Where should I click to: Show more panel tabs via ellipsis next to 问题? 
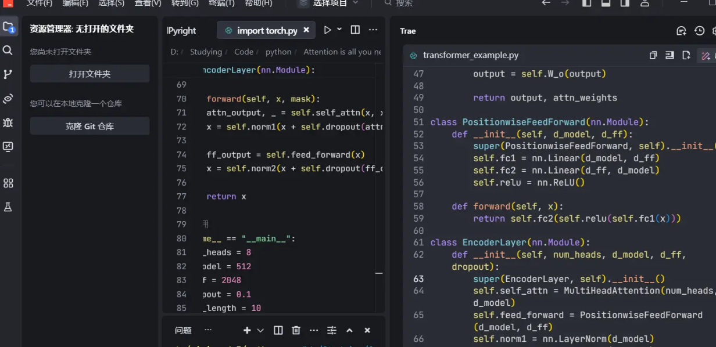[208, 330]
